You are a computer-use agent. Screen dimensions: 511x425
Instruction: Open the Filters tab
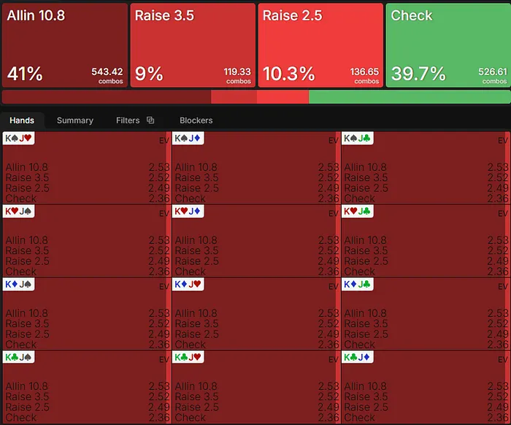pos(128,120)
